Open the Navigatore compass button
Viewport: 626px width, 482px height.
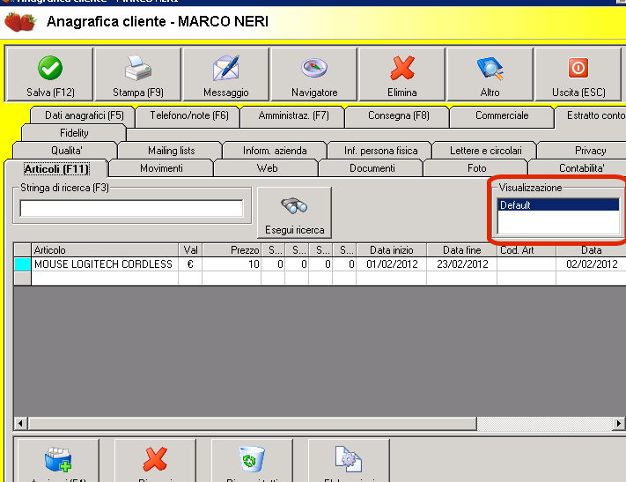(x=314, y=74)
